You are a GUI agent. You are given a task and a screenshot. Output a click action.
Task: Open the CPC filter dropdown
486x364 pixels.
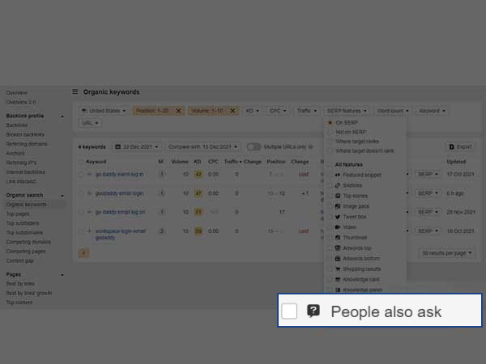pos(277,111)
